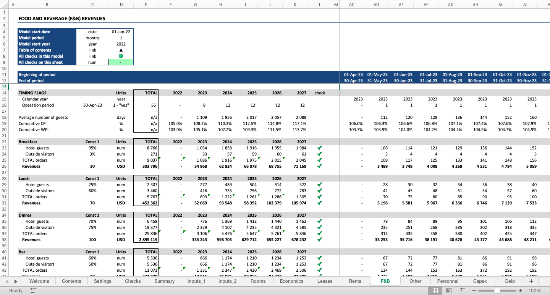This screenshot has height=295, width=550.
Task: Select the Personnel sheet tab
Action: pos(448,281)
